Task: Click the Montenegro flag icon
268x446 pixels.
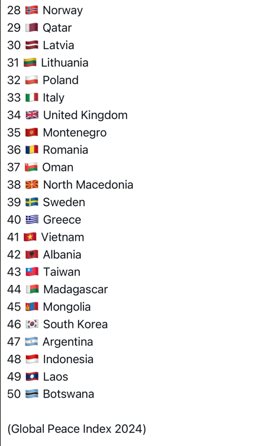Action: click(x=31, y=132)
